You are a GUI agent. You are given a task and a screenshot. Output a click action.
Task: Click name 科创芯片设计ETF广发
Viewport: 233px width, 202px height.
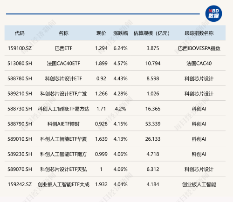coord(63,94)
